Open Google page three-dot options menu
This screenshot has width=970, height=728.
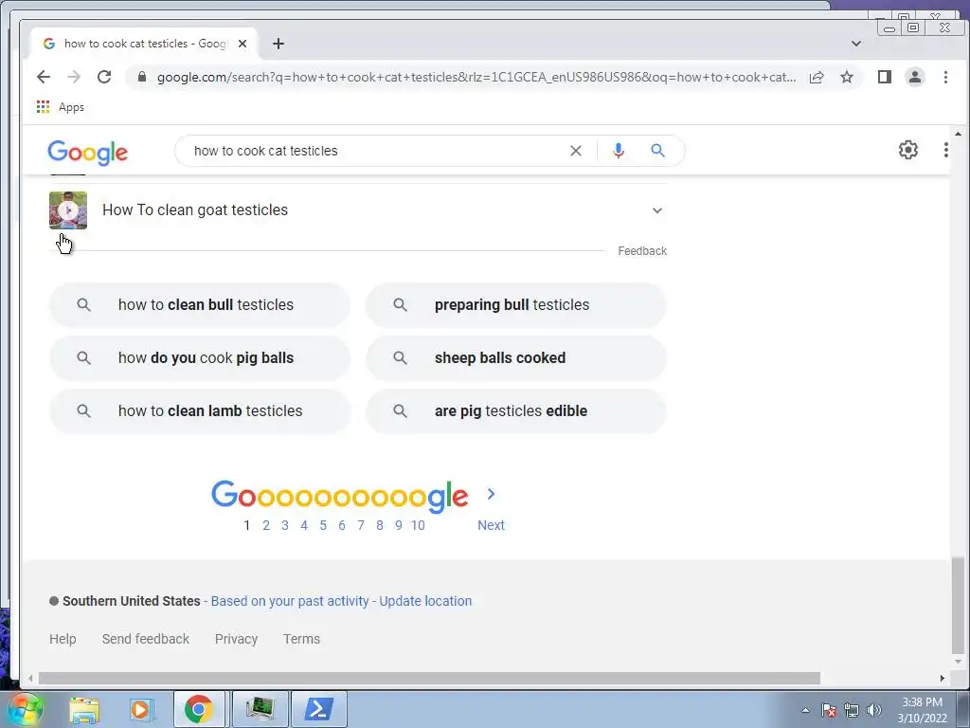tap(946, 150)
